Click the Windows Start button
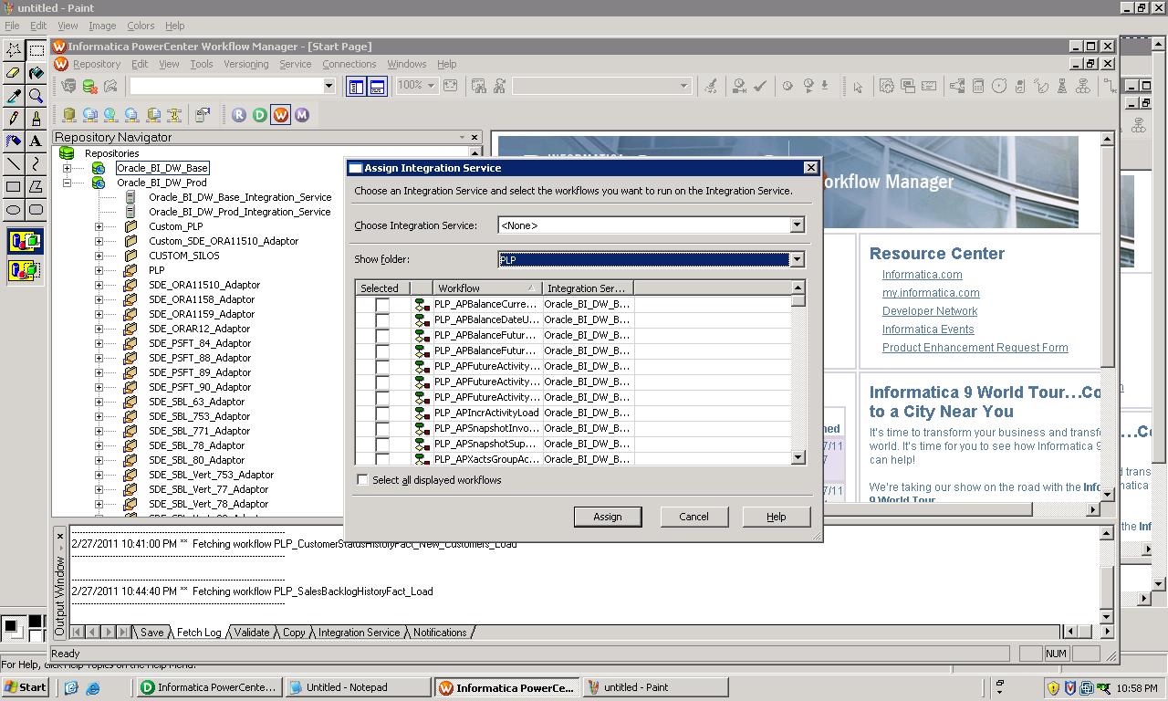The image size is (1168, 701). (26, 687)
